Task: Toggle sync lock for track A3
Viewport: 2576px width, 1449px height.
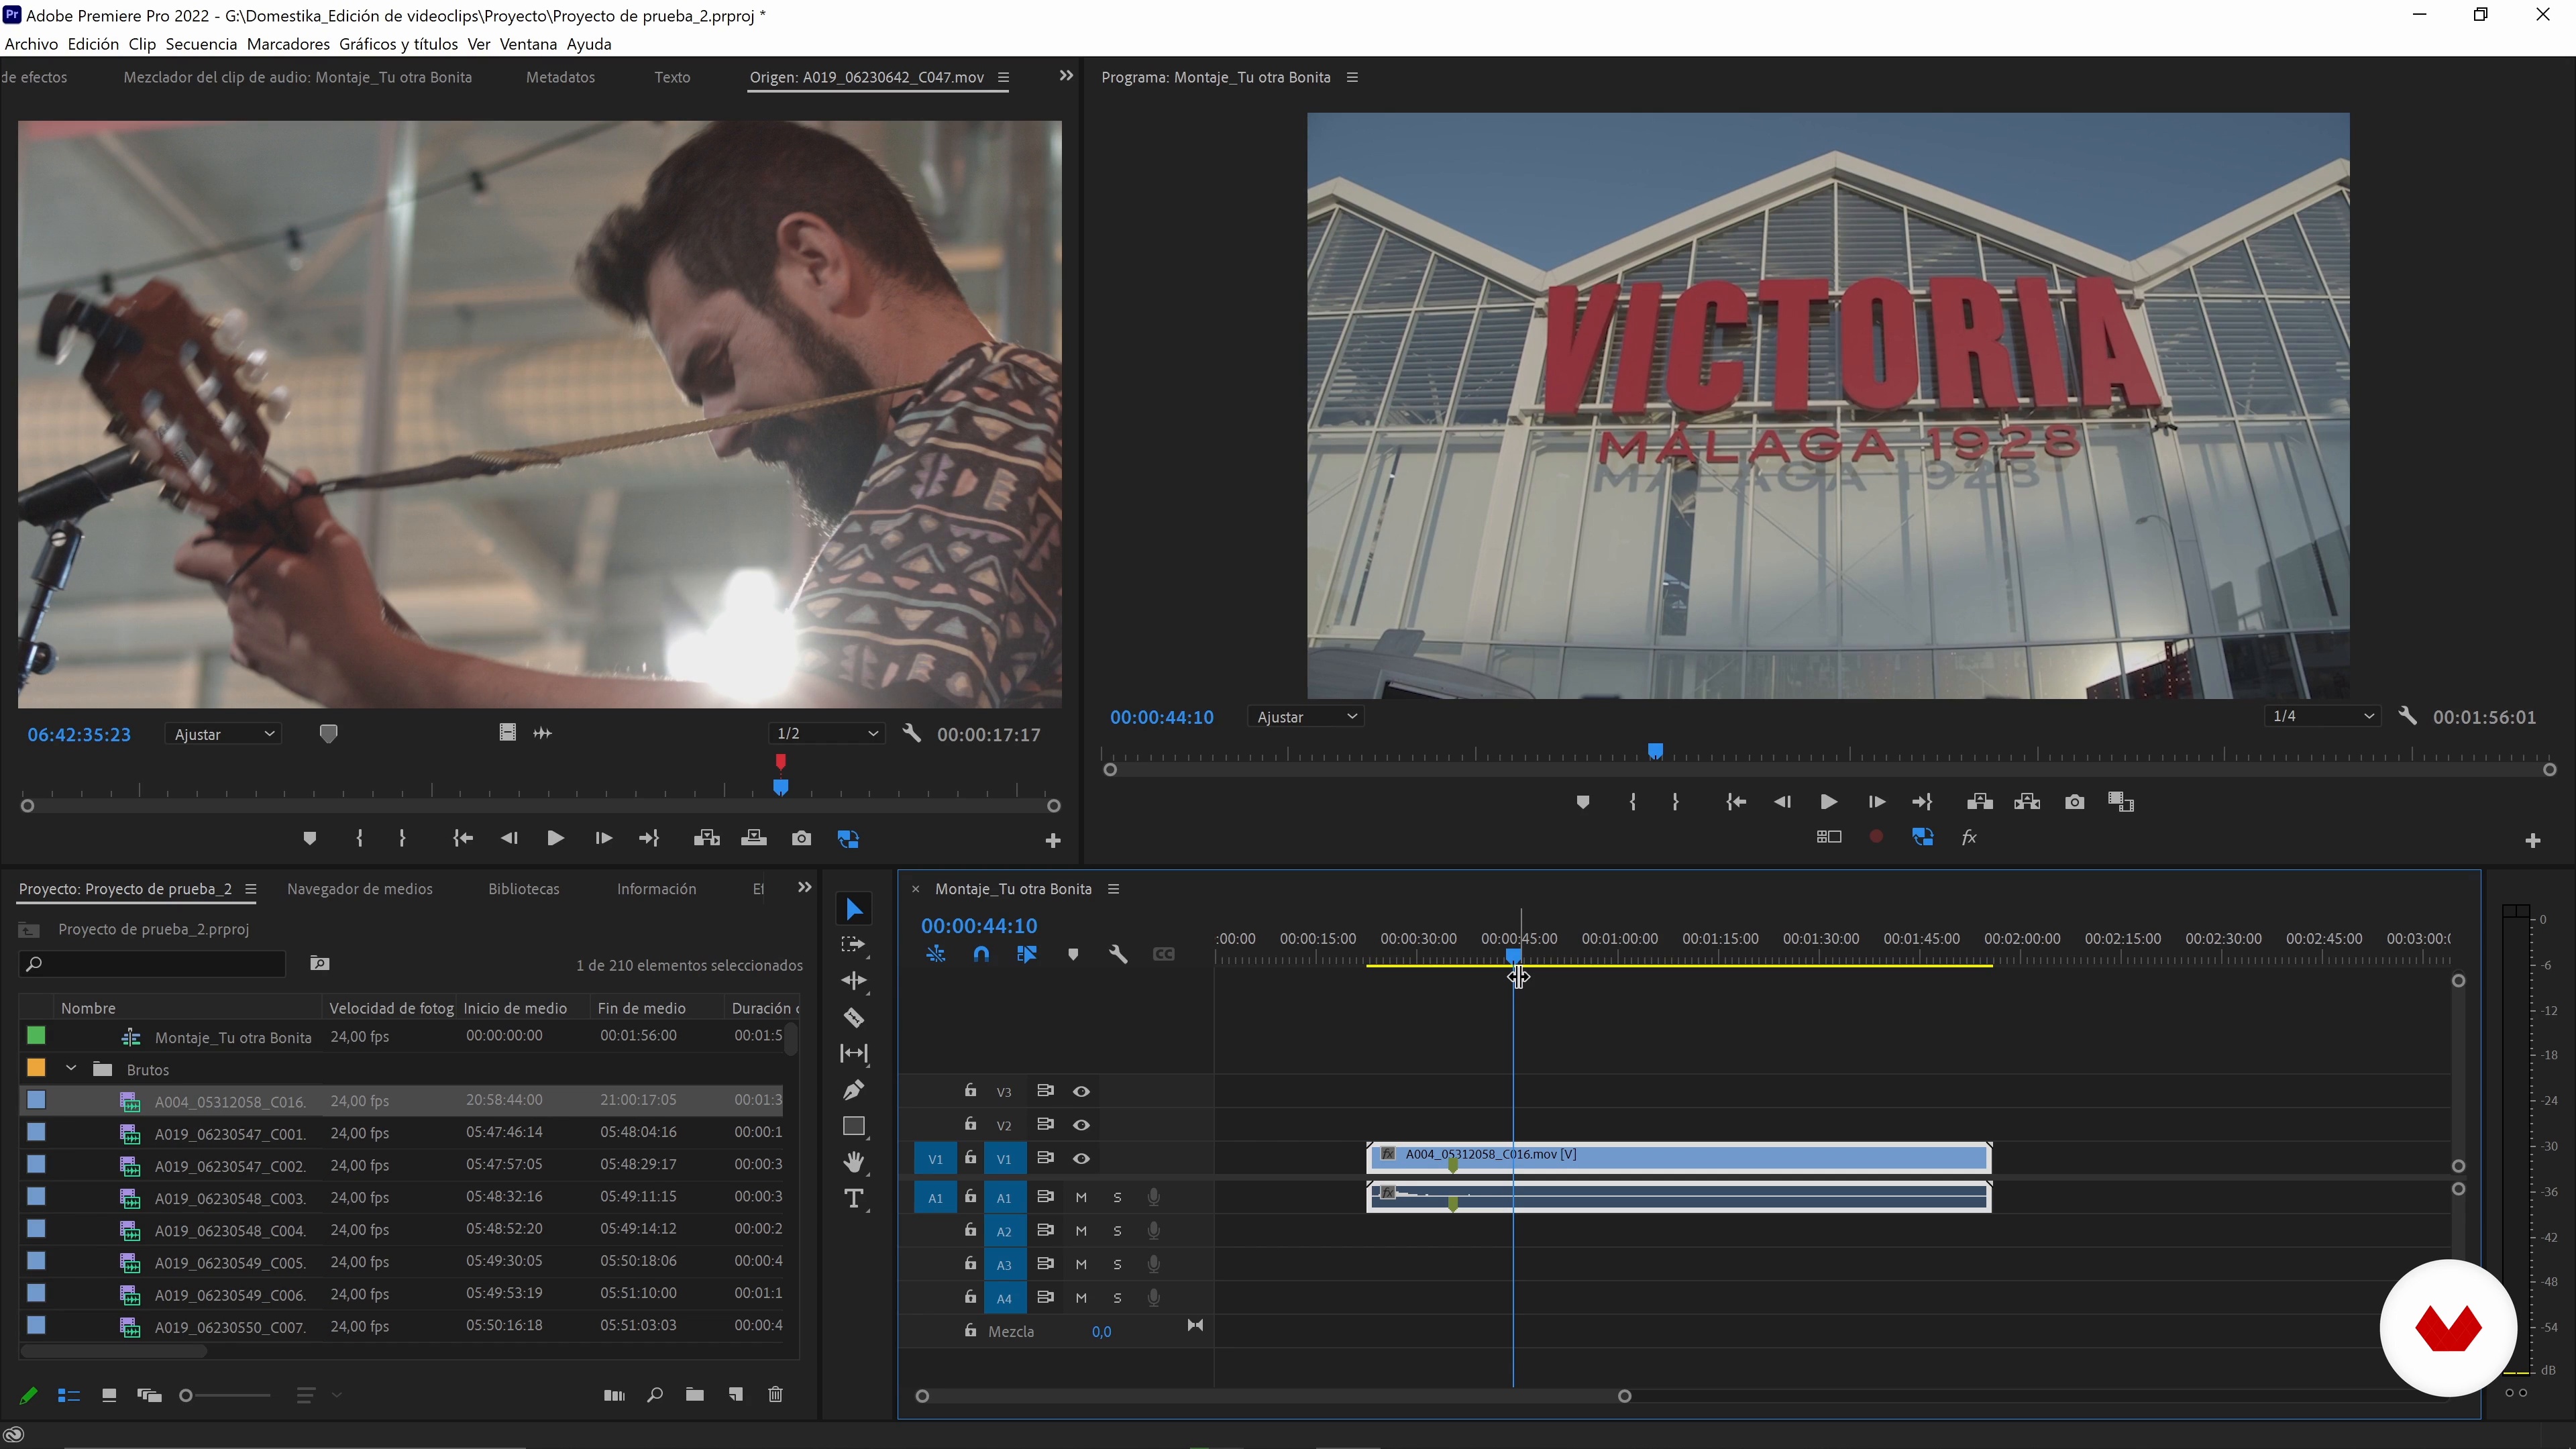Action: click(1045, 1264)
